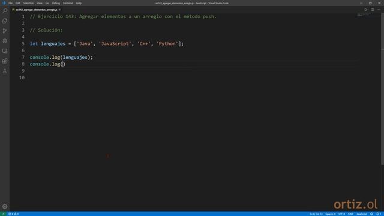Screen dimensions: 384x216
Task: Open the Source Control view
Action: (x=5, y=31)
